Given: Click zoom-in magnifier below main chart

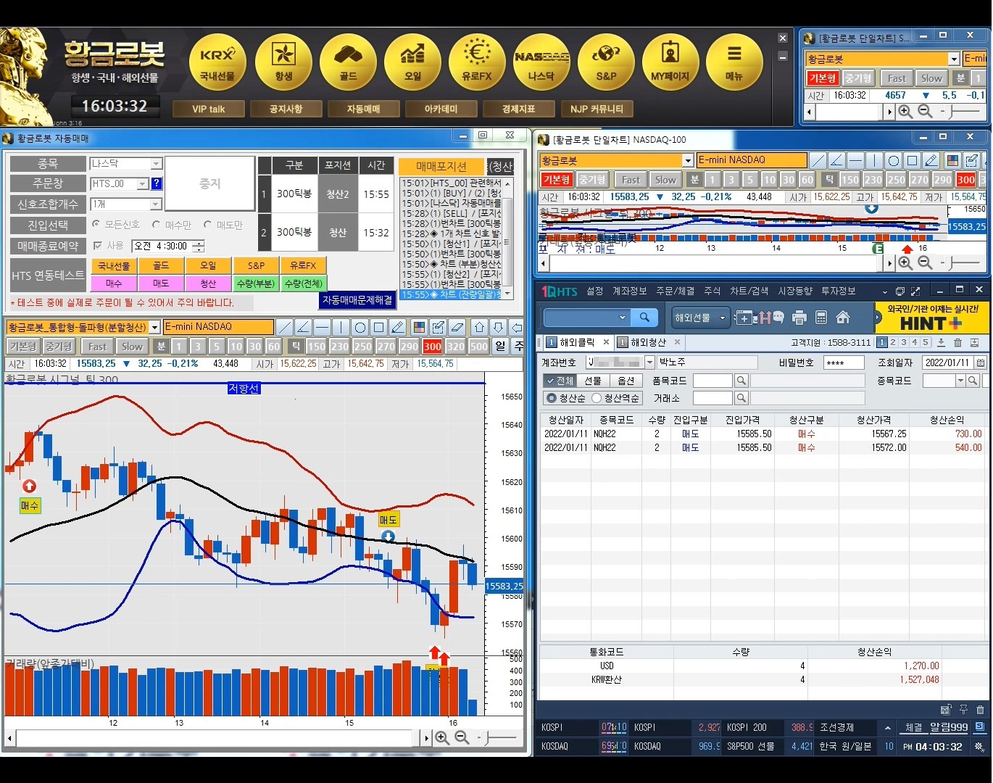Looking at the screenshot, I should coord(441,737).
